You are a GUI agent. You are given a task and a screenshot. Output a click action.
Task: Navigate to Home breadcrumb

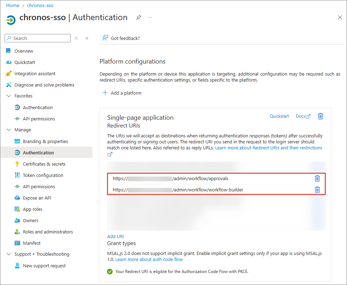click(13, 5)
